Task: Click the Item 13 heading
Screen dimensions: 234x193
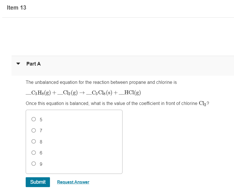Action: (16, 8)
